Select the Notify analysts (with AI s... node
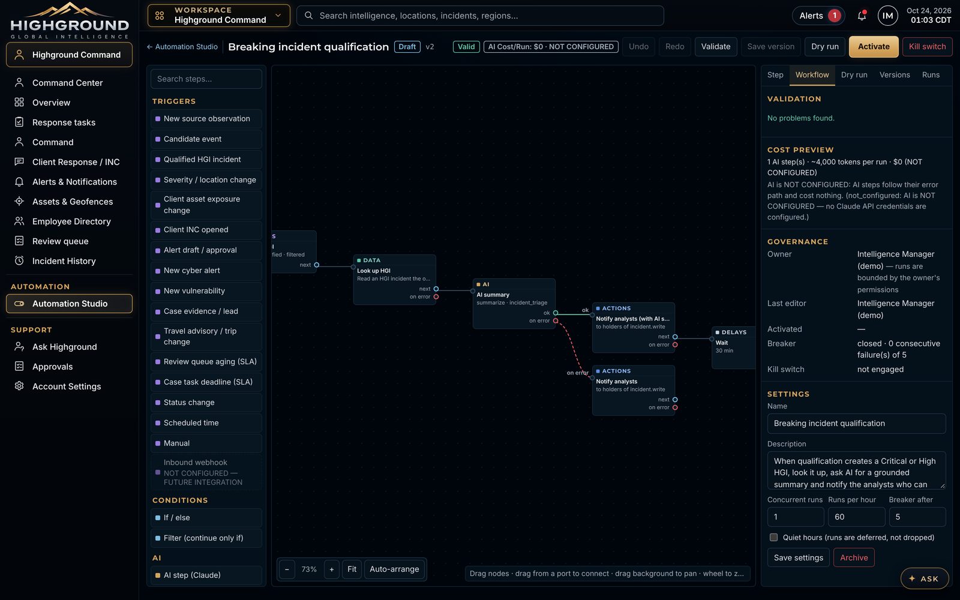 (x=634, y=328)
